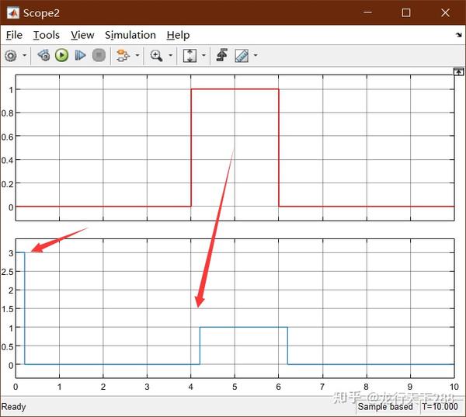466x417 pixels.
Task: Open the View menu
Action: (x=82, y=35)
